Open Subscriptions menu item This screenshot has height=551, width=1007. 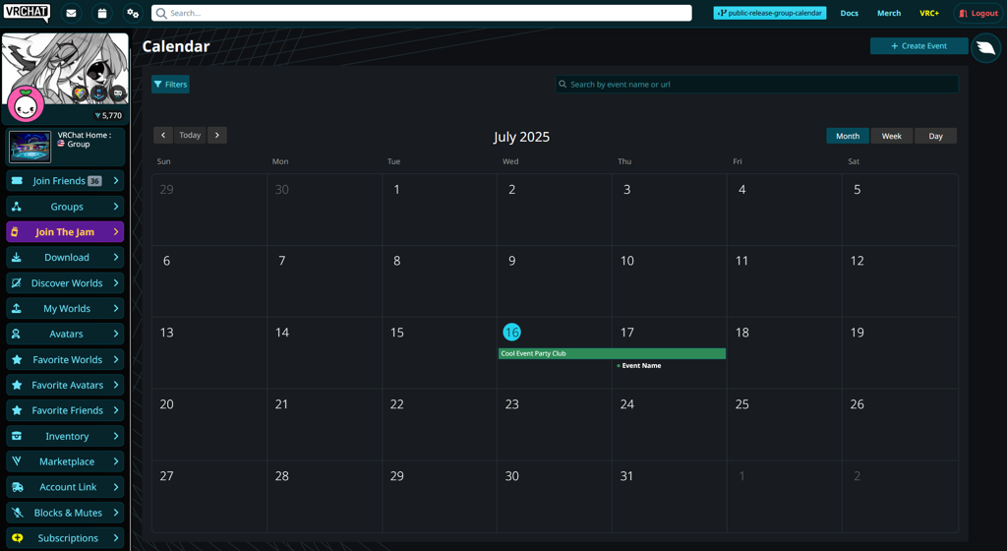[x=65, y=538]
